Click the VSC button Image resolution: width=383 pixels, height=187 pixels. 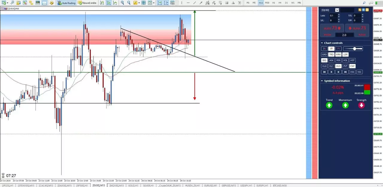[x=360, y=72]
